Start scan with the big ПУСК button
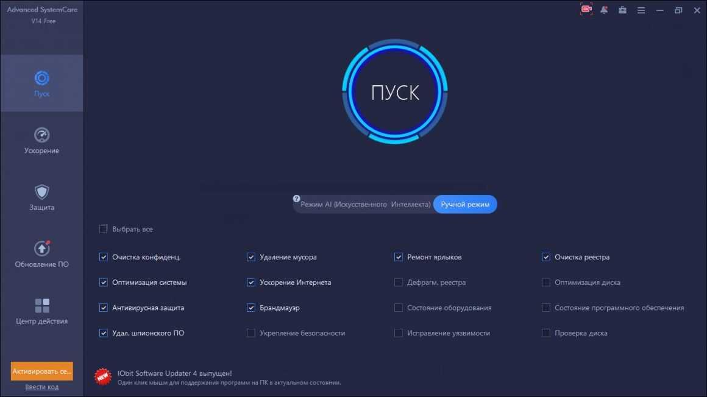This screenshot has width=707, height=397. click(395, 92)
